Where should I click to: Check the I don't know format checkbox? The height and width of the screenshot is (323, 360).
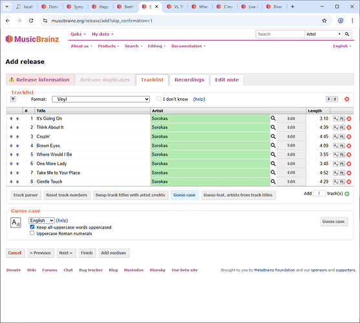coord(158,99)
